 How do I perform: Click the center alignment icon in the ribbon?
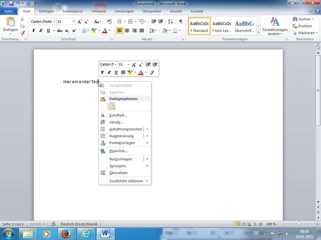(x=127, y=30)
